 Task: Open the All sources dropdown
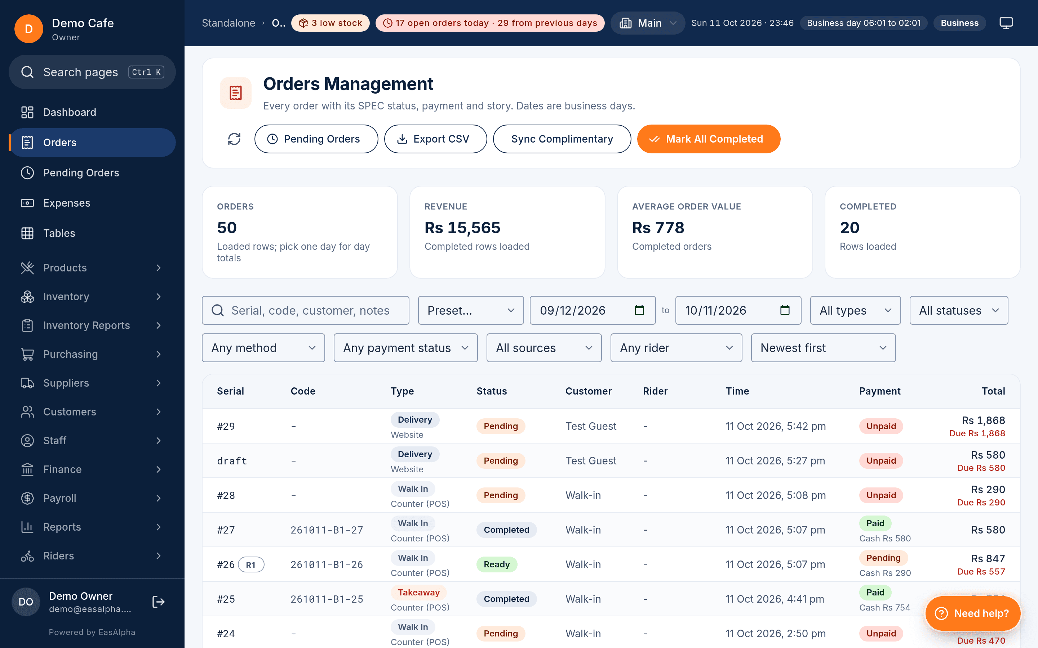point(544,347)
